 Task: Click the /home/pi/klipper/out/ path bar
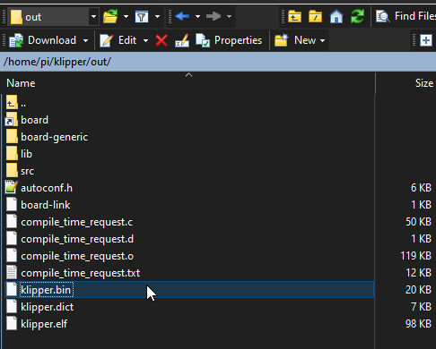point(218,62)
